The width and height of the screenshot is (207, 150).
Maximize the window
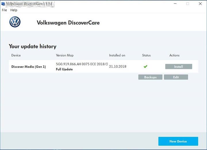(187, 4)
